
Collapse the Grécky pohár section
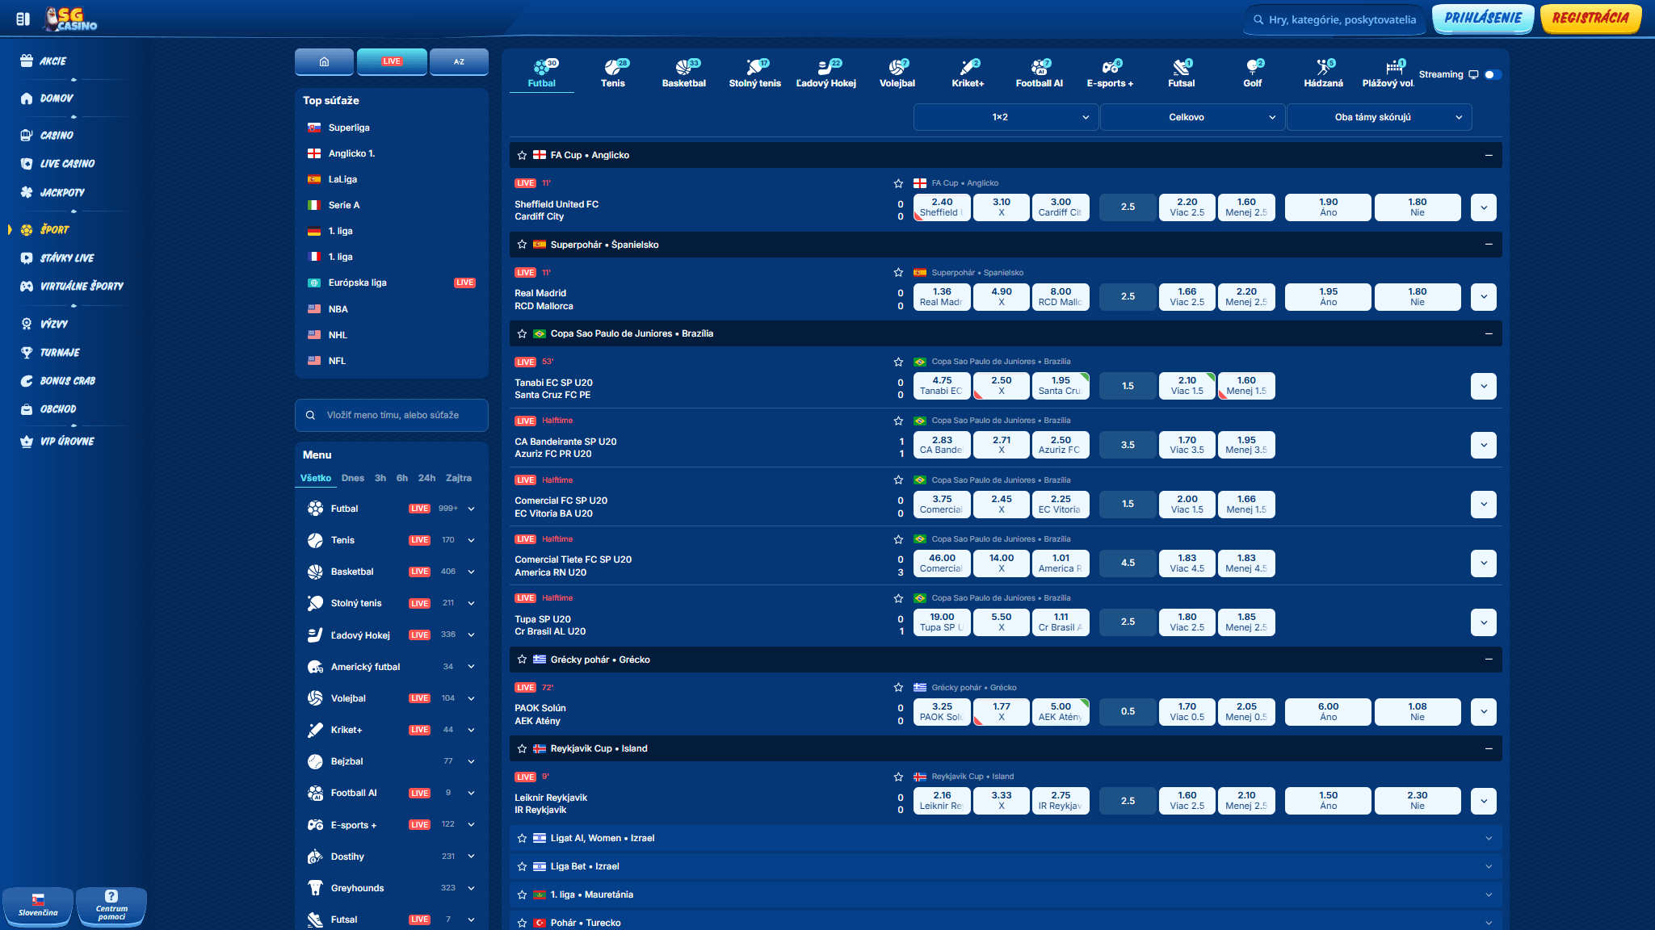(x=1487, y=659)
